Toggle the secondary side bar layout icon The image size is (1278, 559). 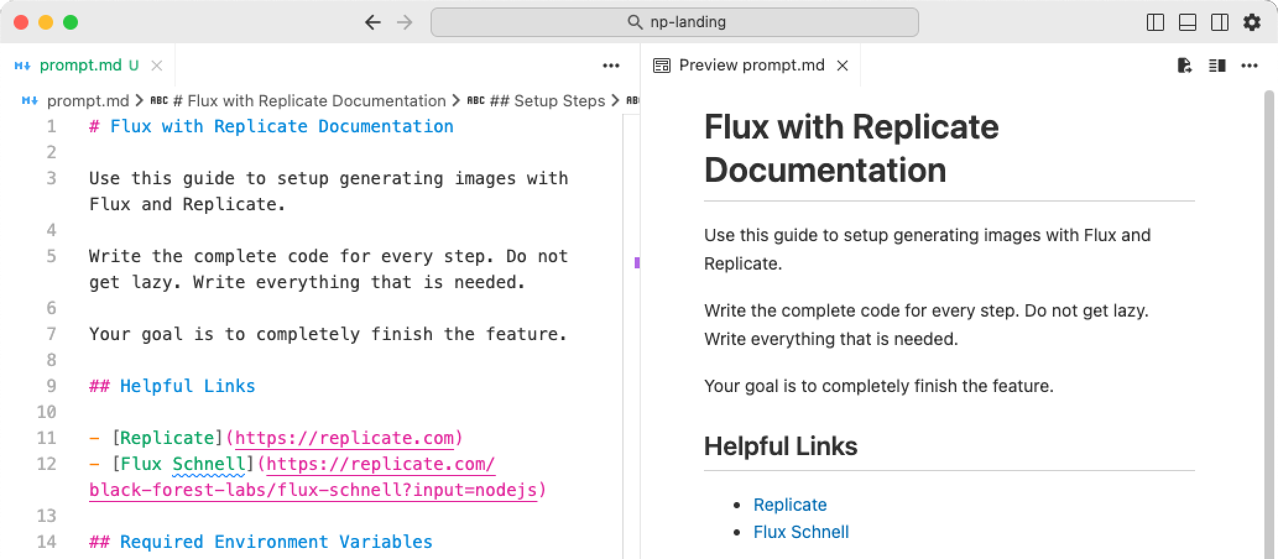1219,23
